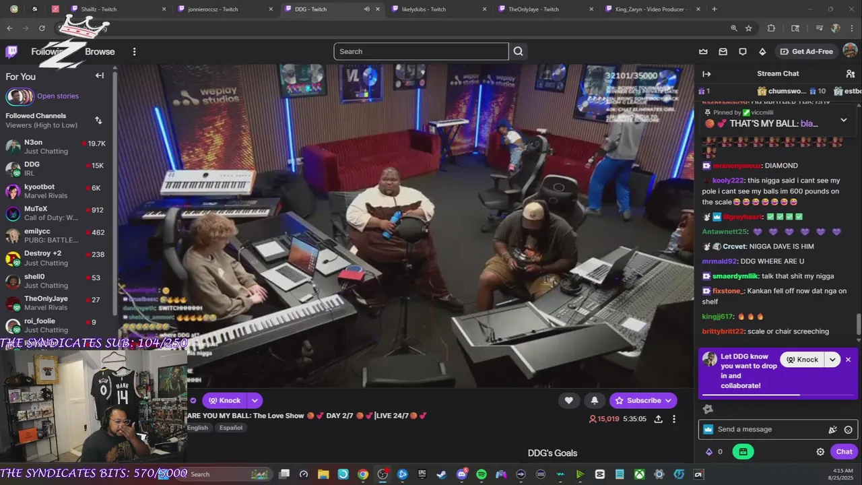Open the stream's three-dot options menu

point(673,419)
